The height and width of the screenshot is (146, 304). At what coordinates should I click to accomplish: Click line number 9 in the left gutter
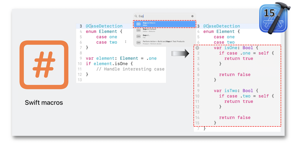coord(81,58)
